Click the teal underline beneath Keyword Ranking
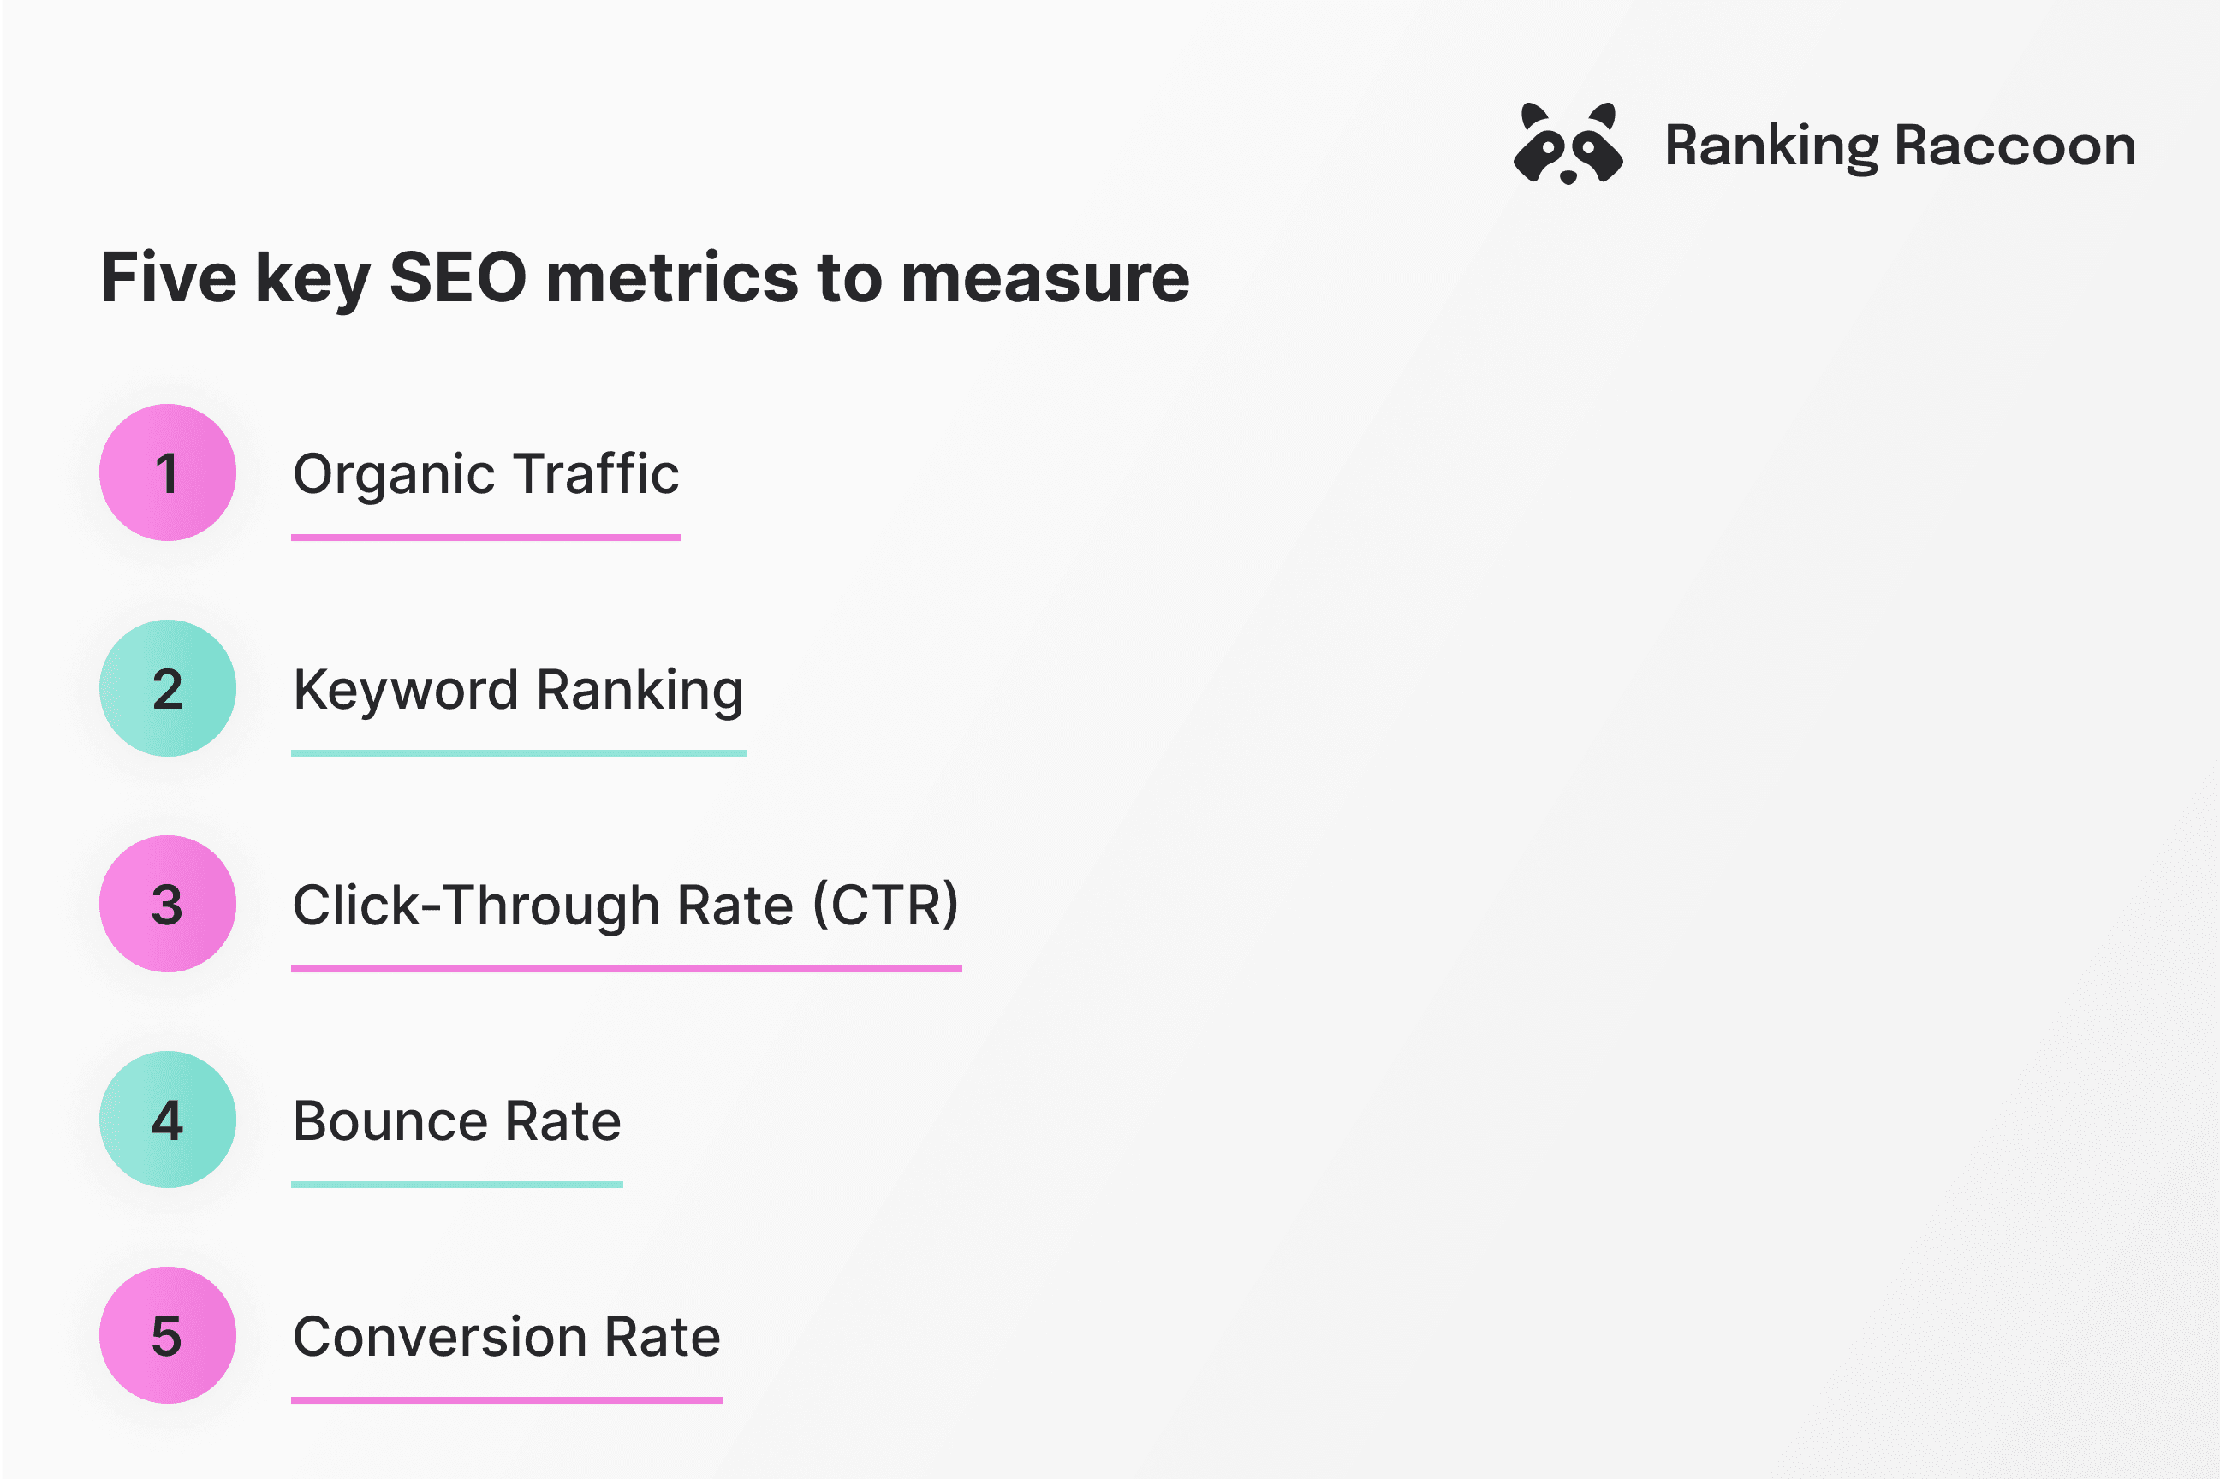Image resolution: width=2220 pixels, height=1479 pixels. pos(518,752)
